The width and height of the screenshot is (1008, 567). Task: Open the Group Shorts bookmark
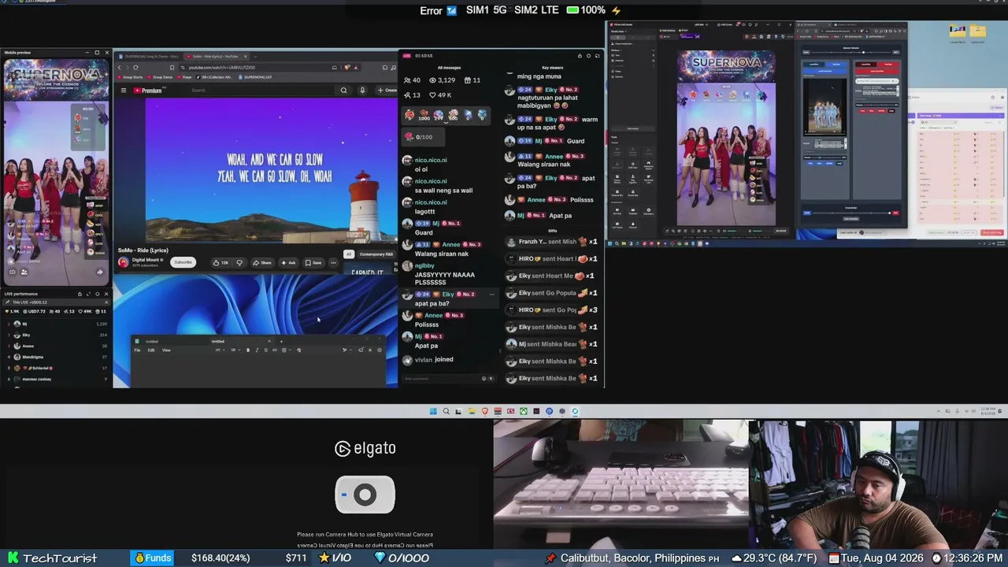pos(132,77)
